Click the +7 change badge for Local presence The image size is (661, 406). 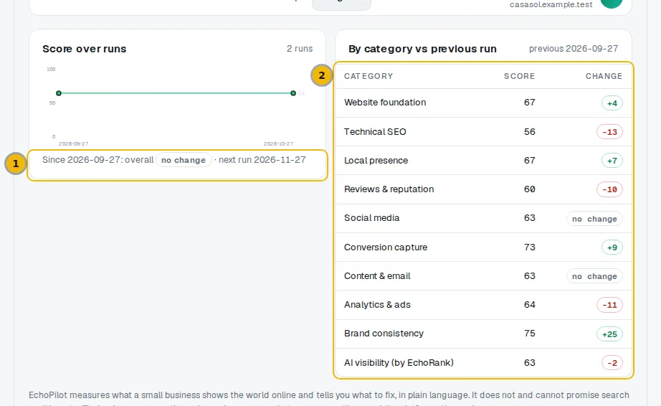[x=612, y=161]
